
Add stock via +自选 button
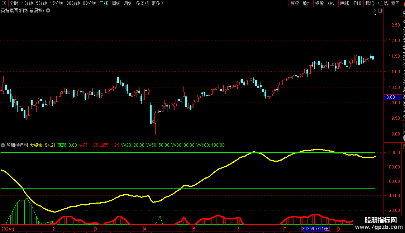[382, 3]
